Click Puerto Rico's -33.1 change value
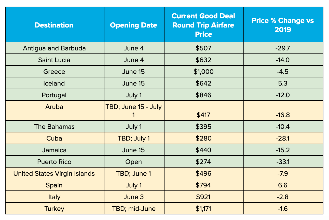This screenshot has height=220, width=329. (x=283, y=161)
